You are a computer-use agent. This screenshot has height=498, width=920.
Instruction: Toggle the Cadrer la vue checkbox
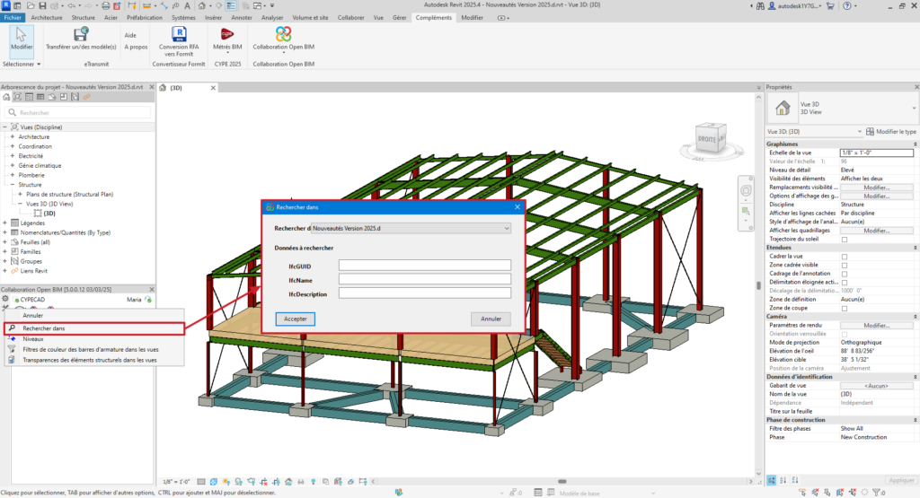tap(845, 257)
